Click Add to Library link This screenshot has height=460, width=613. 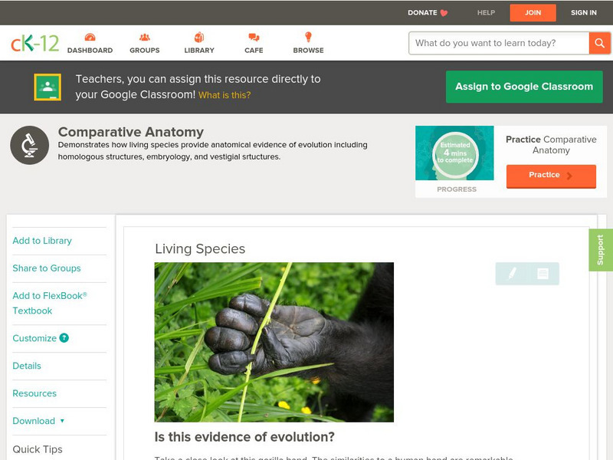(42, 241)
